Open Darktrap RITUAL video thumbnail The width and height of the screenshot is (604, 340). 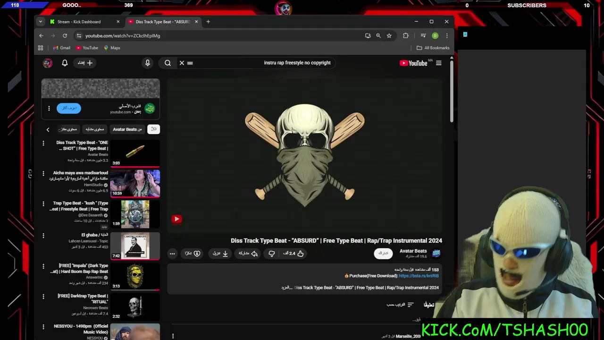(x=135, y=306)
